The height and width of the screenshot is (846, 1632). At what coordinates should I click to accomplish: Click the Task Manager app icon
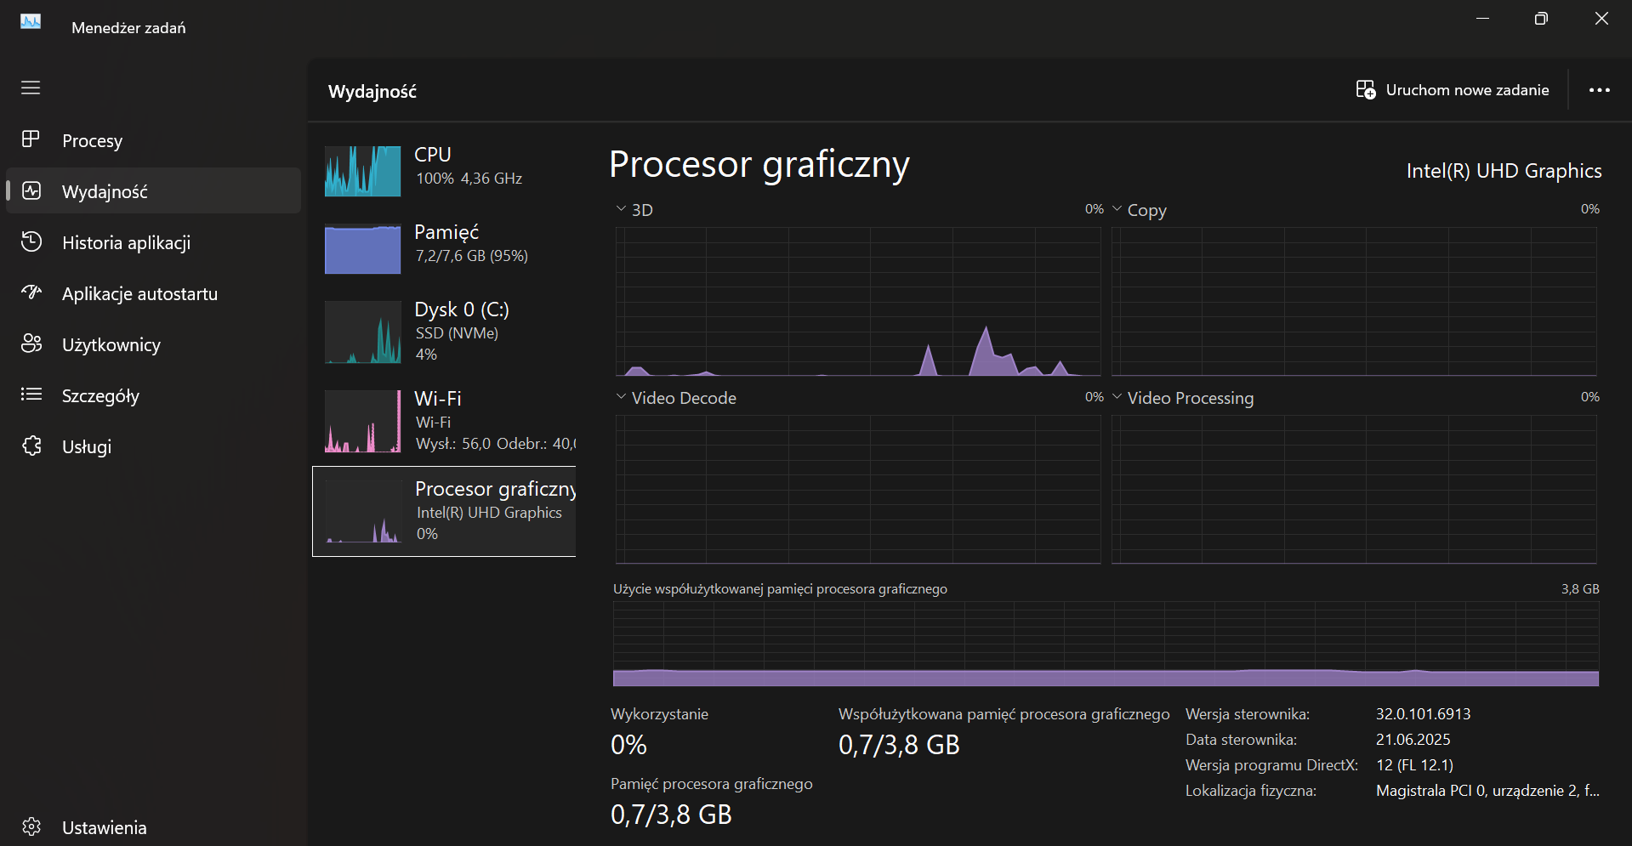click(31, 22)
